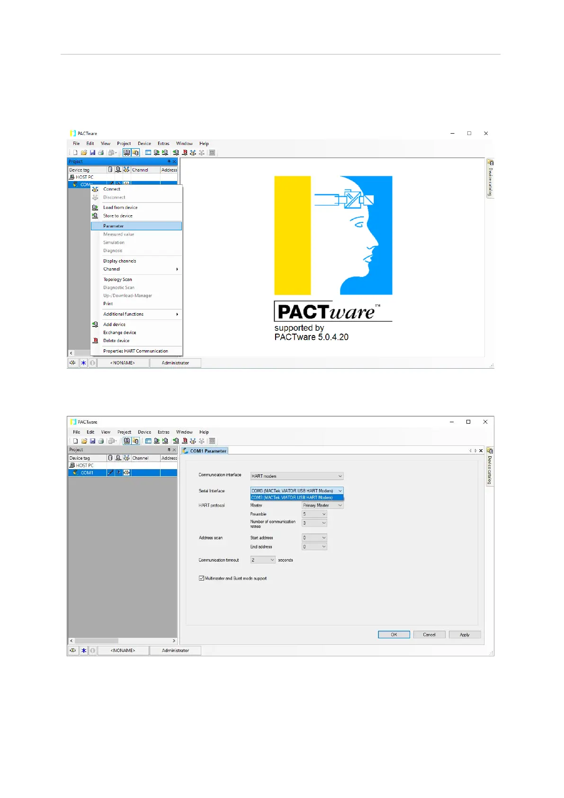This screenshot has width=564, height=798.
Task: Click pin icon of upper Project panel
Action: point(169,162)
